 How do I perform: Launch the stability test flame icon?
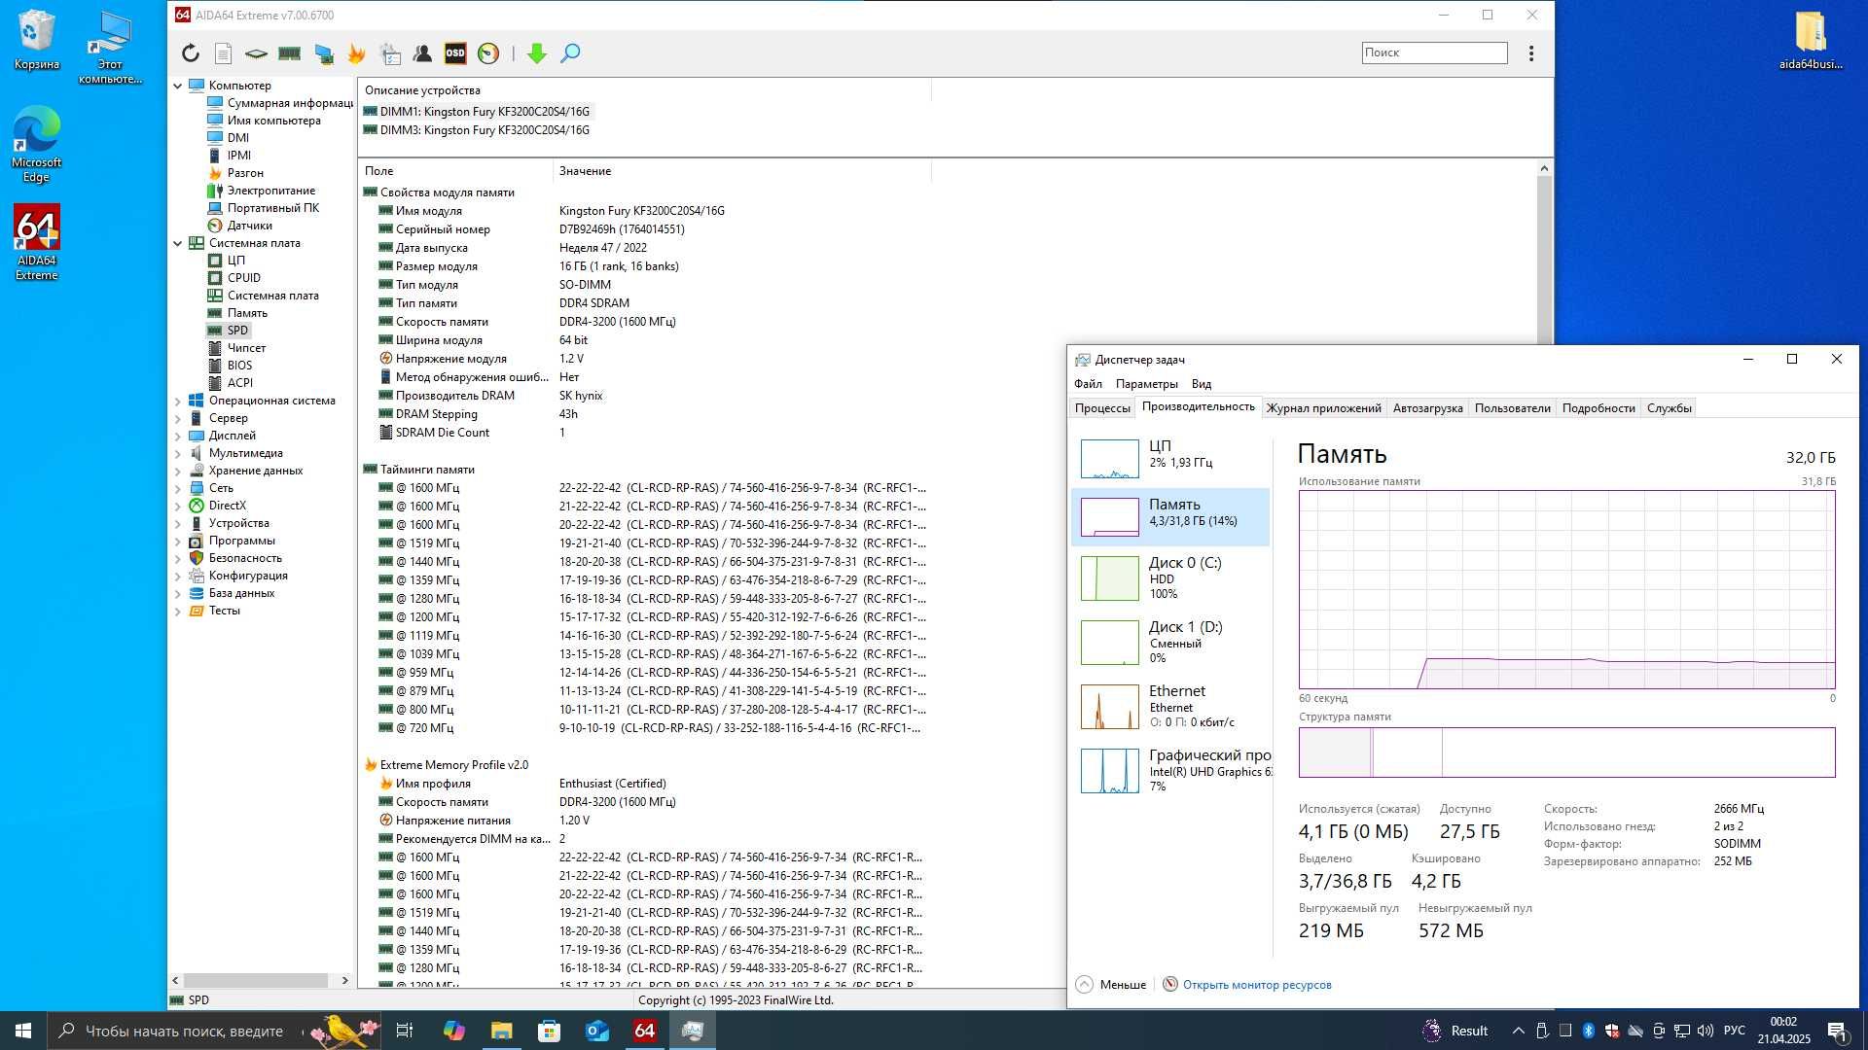(x=356, y=53)
